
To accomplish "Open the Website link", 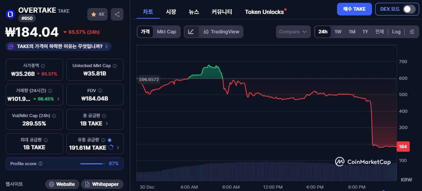I will 62,184.
